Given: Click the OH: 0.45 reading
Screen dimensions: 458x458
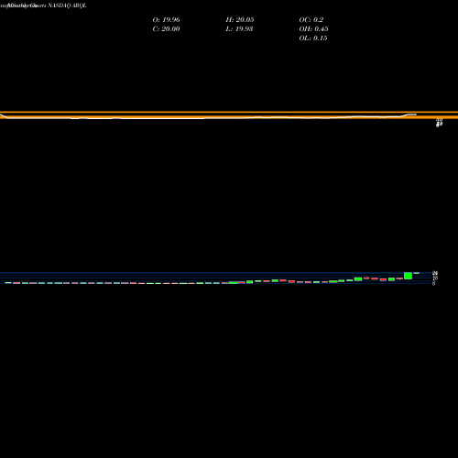Looking at the screenshot, I should [313, 29].
